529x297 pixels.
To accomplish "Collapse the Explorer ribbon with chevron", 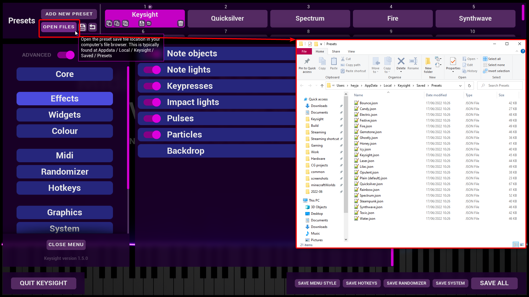I will [517, 51].
